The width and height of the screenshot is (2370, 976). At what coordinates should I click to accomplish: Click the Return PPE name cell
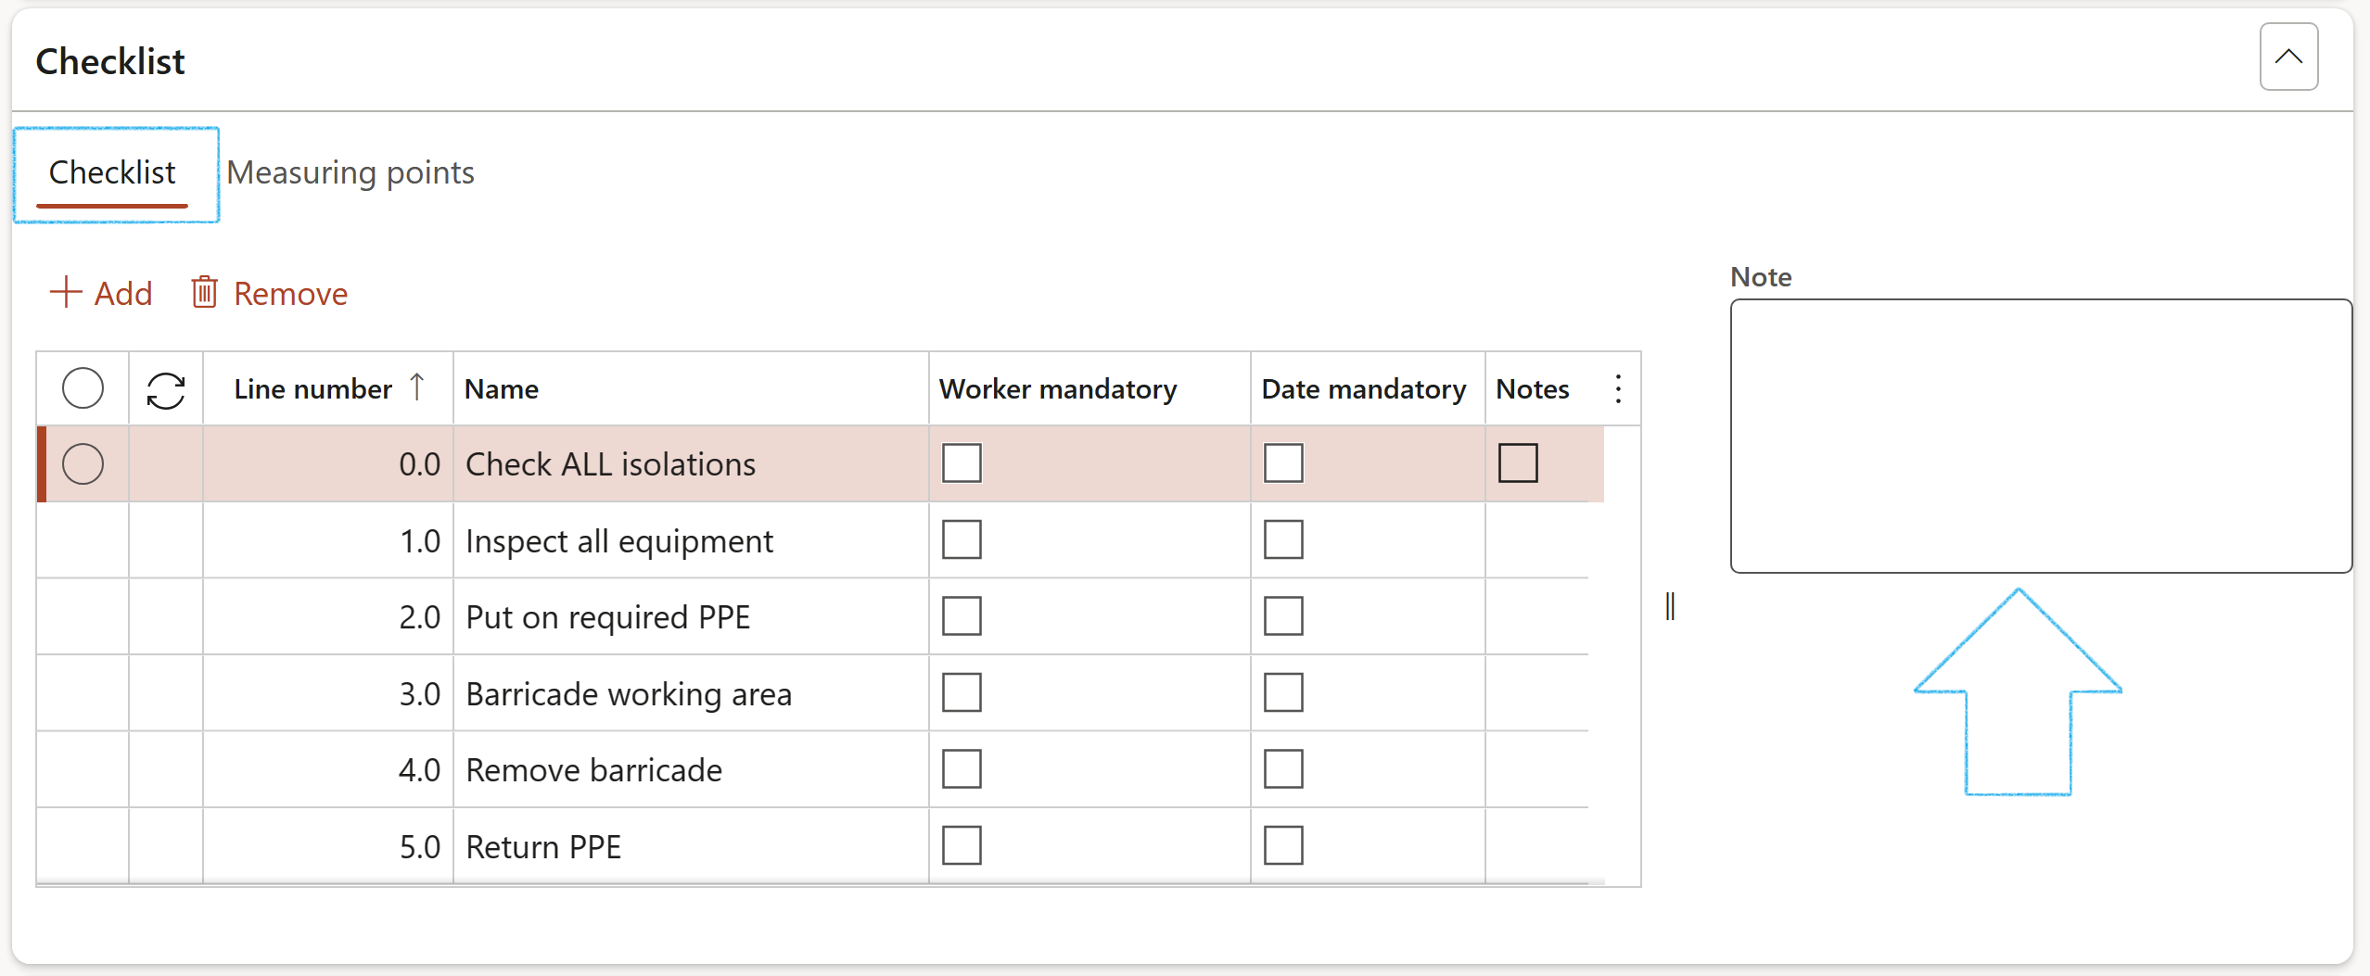click(x=691, y=846)
